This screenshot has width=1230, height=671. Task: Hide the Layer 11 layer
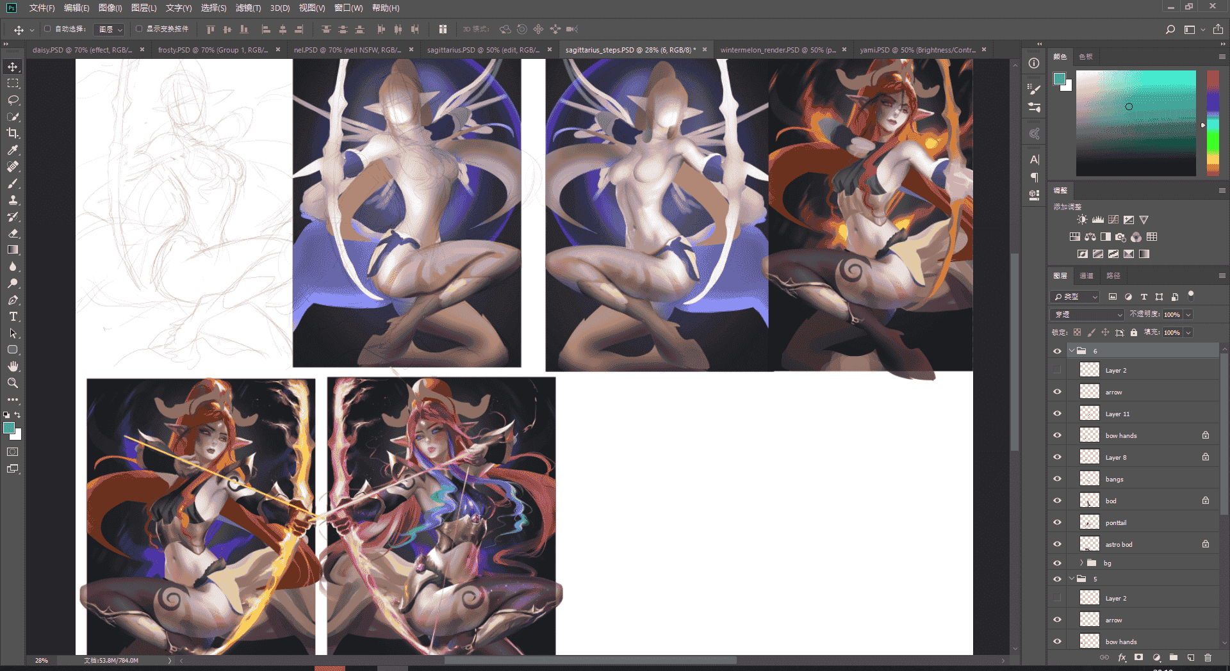1057,414
